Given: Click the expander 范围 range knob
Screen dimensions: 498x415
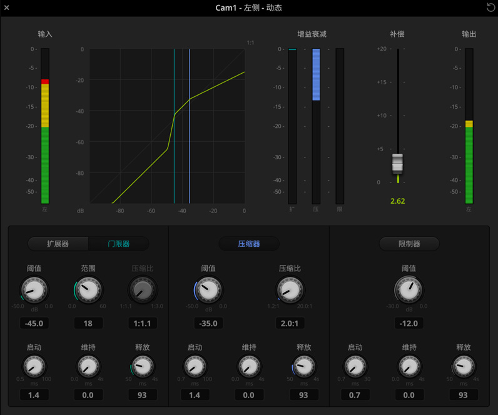Looking at the screenshot, I should tap(88, 290).
